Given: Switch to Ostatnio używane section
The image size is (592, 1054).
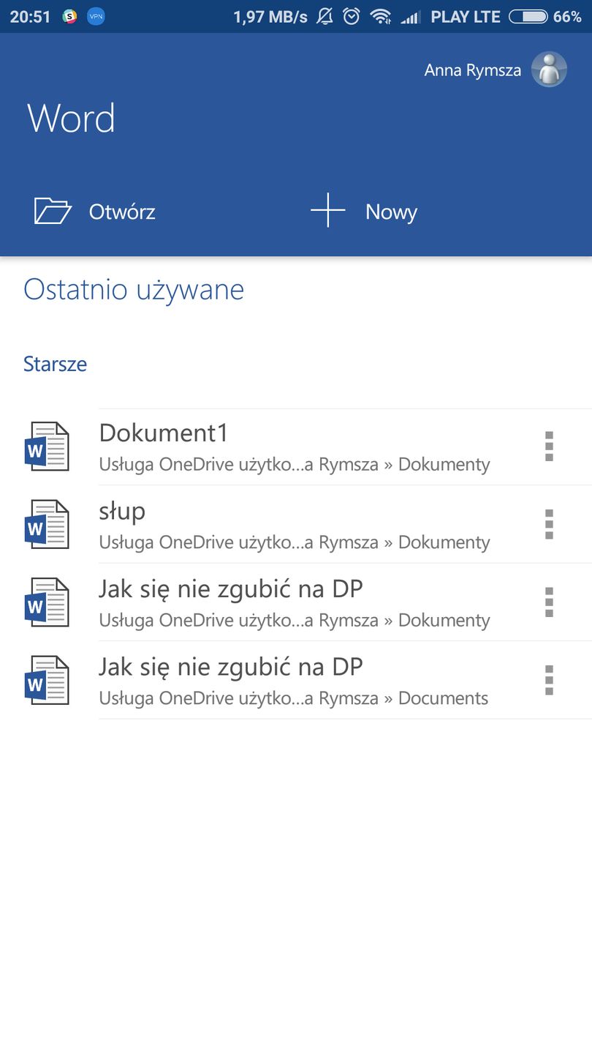Looking at the screenshot, I should click(x=134, y=290).
